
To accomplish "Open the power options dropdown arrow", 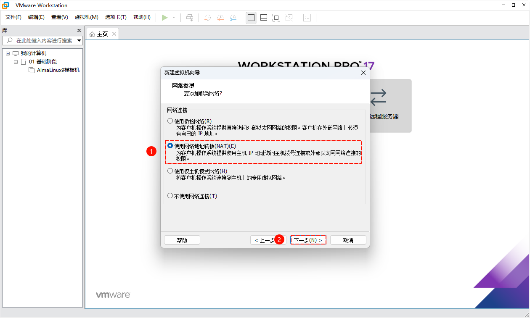I will (174, 18).
